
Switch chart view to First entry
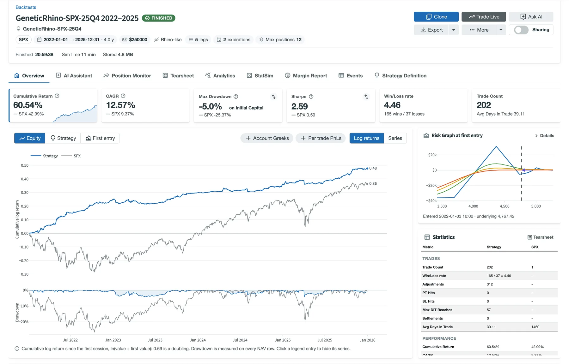pyautogui.click(x=100, y=138)
